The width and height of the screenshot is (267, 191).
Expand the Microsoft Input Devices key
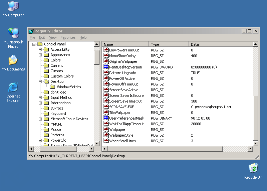40,119
